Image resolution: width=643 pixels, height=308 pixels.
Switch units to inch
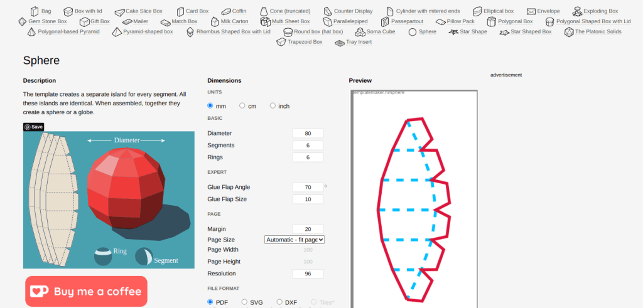pos(273,106)
